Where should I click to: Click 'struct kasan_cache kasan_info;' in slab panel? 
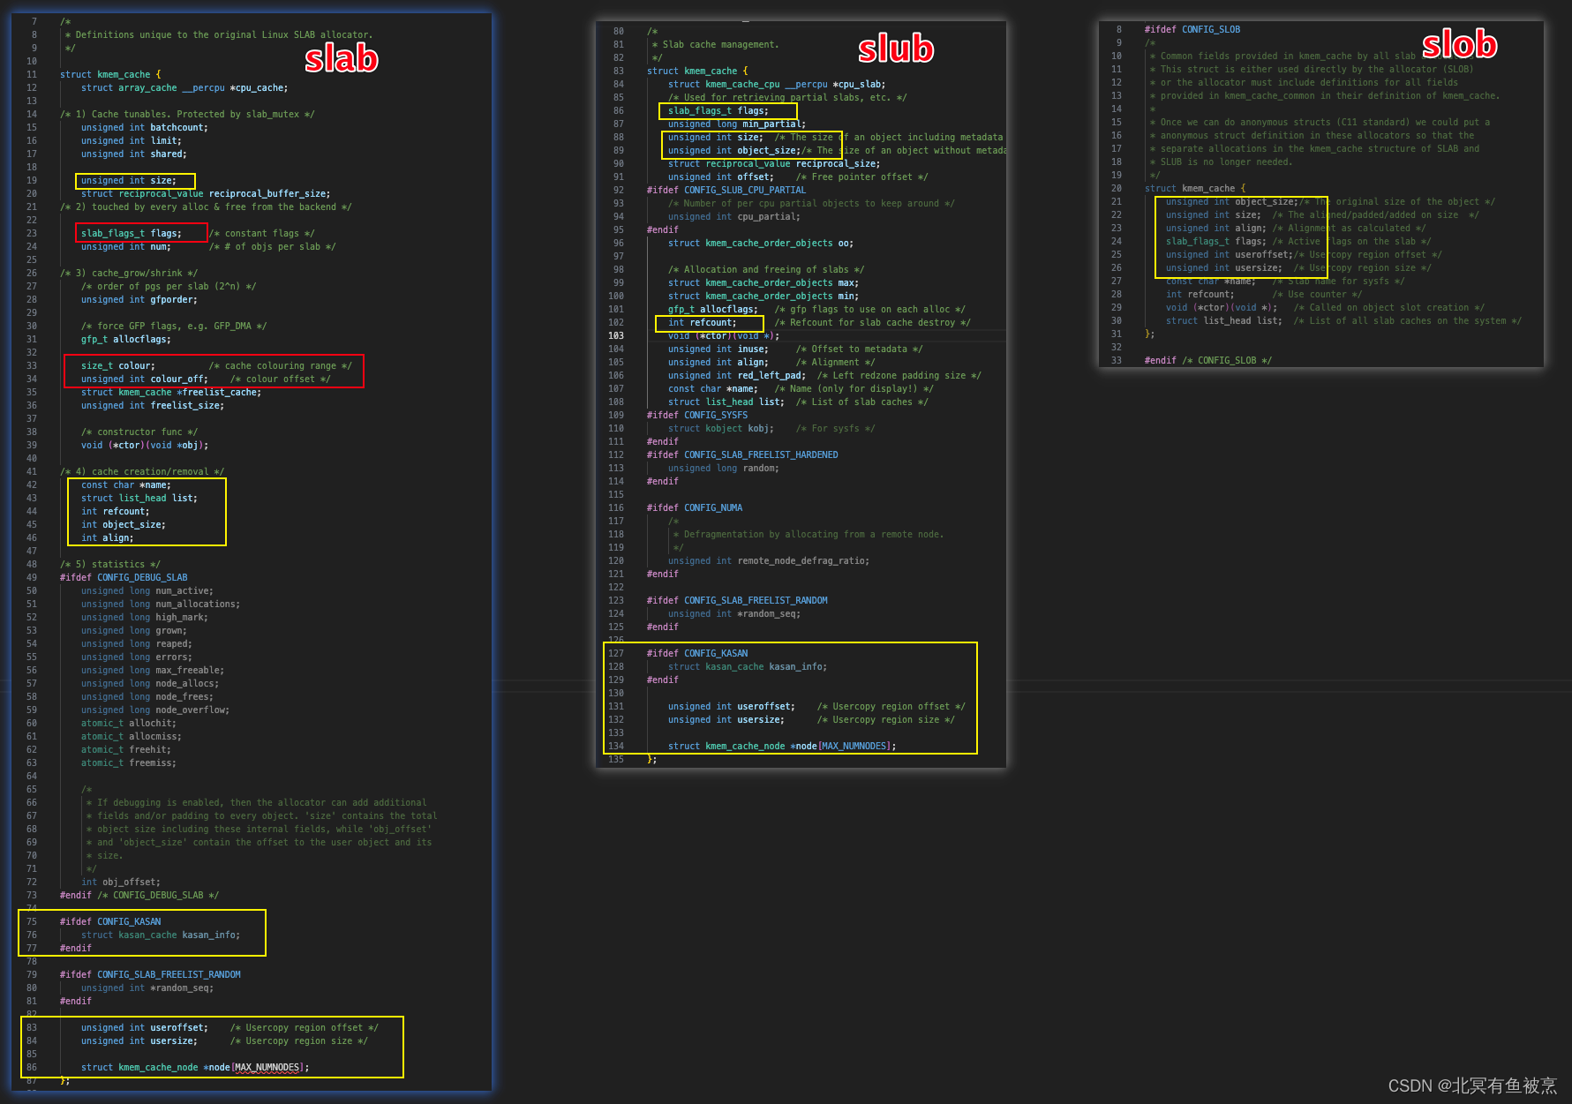161,935
